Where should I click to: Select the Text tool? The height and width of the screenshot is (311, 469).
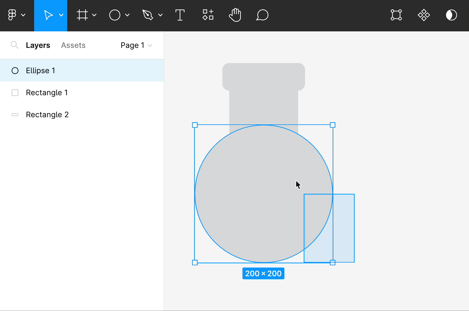click(x=180, y=15)
